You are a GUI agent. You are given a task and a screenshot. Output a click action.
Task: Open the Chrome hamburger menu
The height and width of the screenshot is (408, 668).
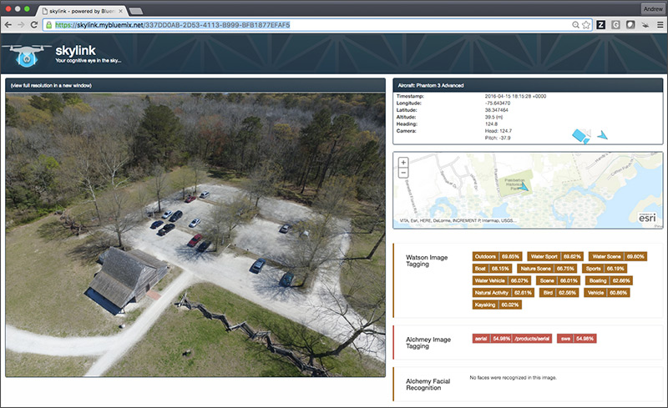(660, 25)
